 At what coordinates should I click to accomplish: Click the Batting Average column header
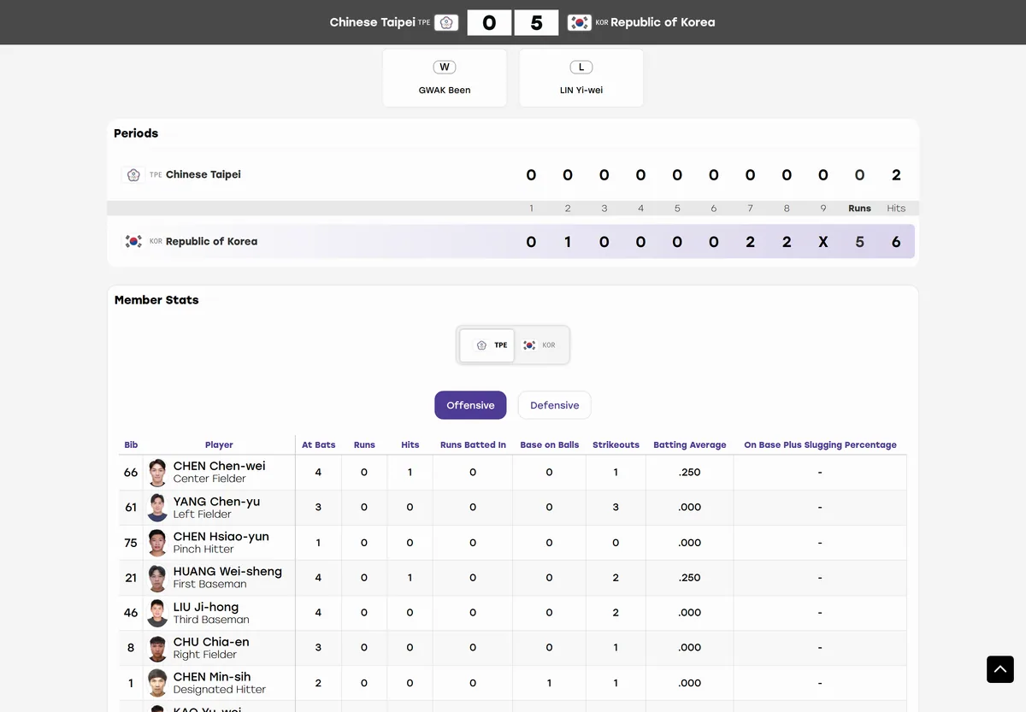(x=690, y=445)
